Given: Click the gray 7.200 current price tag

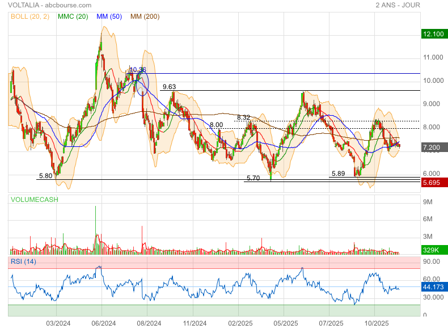Looking at the screenshot, I should click(435, 147).
